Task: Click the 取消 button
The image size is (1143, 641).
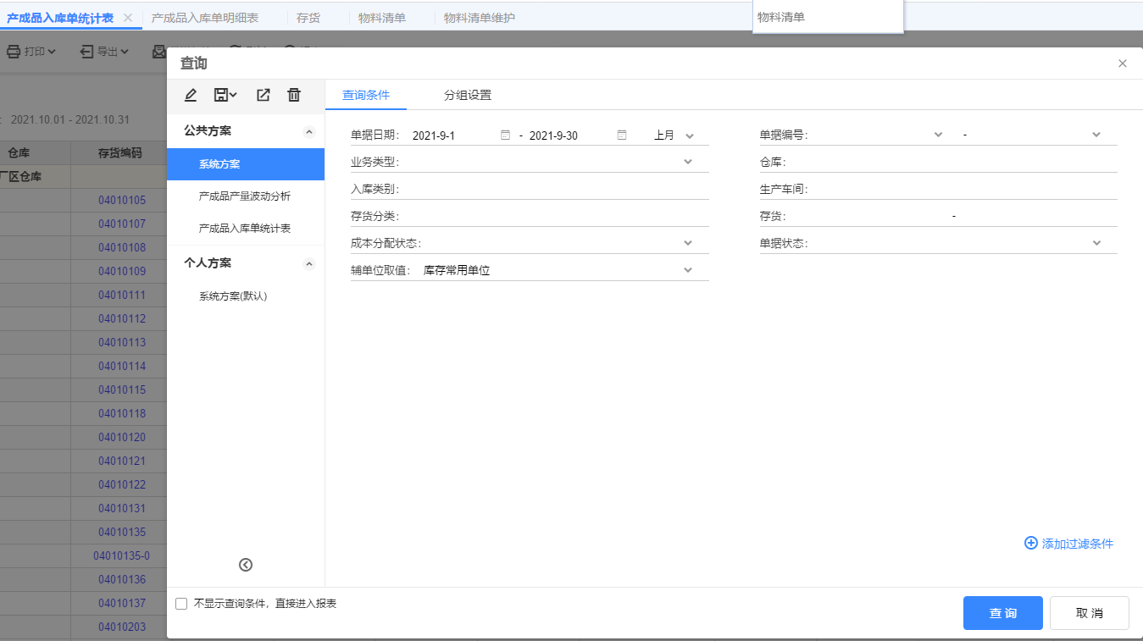Action: pos(1090,613)
